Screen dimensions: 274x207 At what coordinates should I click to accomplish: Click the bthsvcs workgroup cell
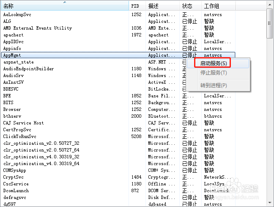pyautogui.click(x=213, y=116)
